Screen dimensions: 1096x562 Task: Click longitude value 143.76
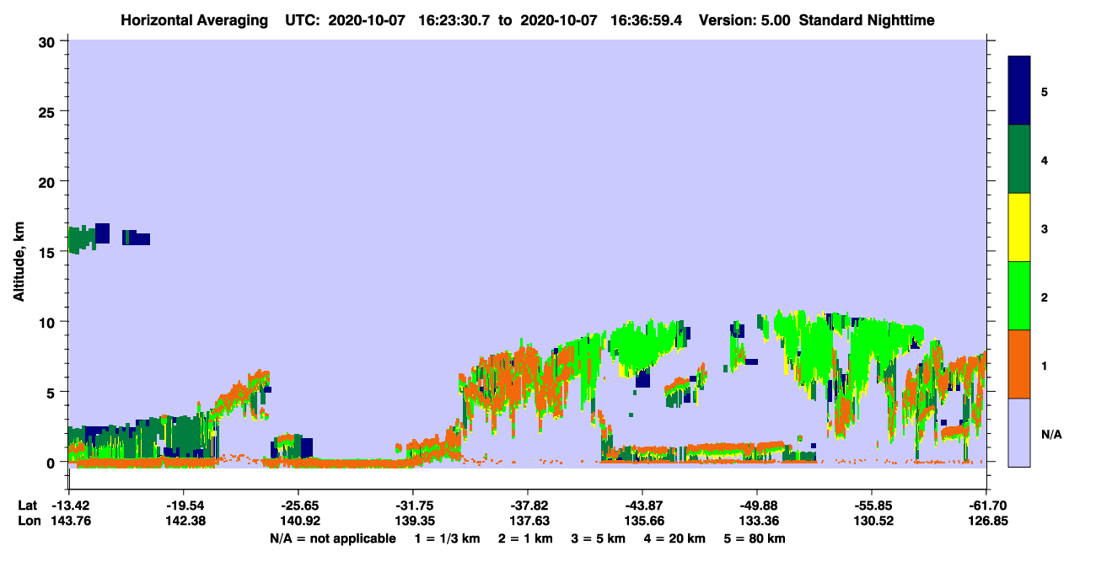pyautogui.click(x=70, y=521)
